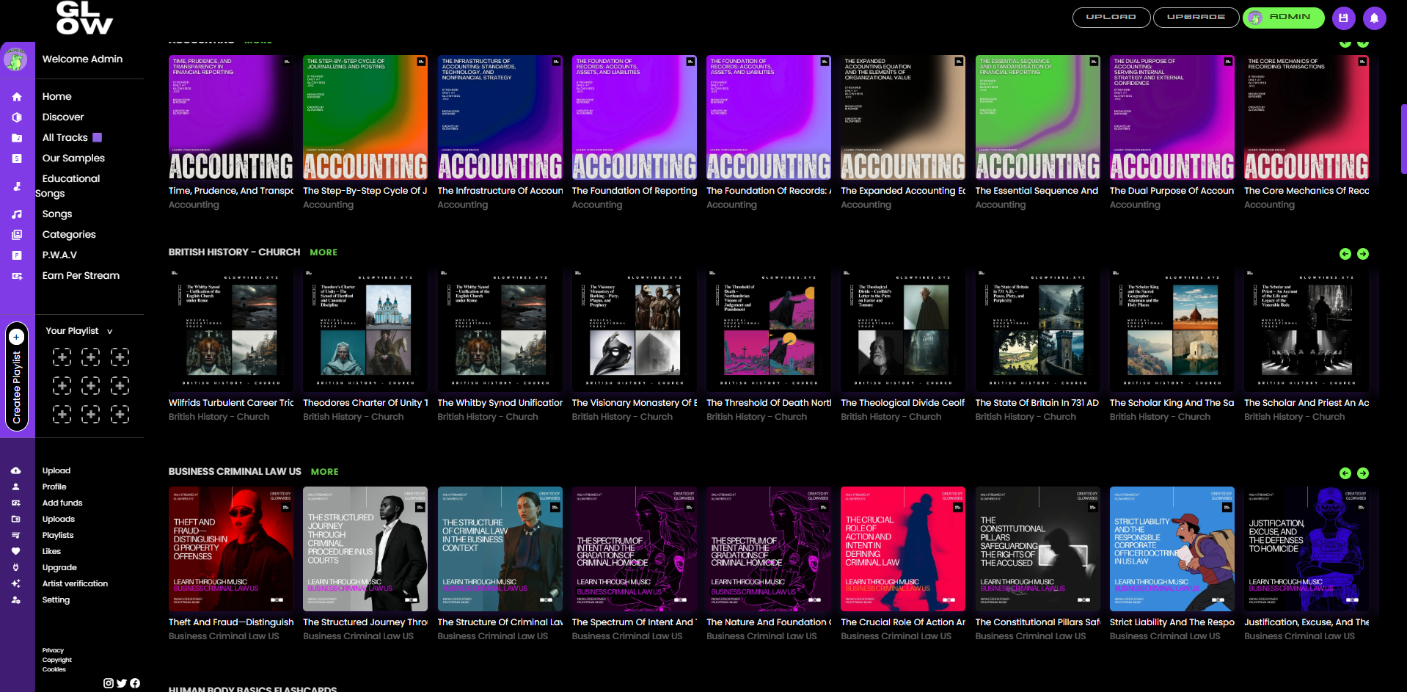Viewport: 1407px width, 692px height.
Task: Click the title "The Structured Journey Thro"
Action: tap(365, 622)
